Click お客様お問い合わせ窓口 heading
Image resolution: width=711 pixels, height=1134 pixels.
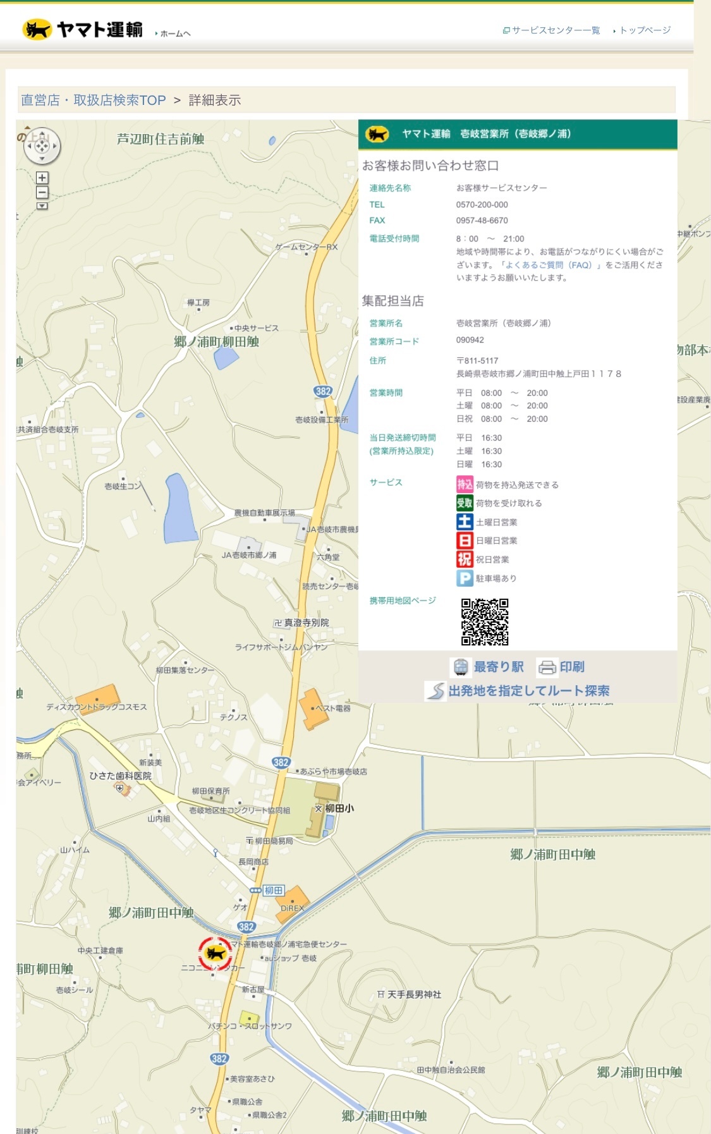[430, 166]
